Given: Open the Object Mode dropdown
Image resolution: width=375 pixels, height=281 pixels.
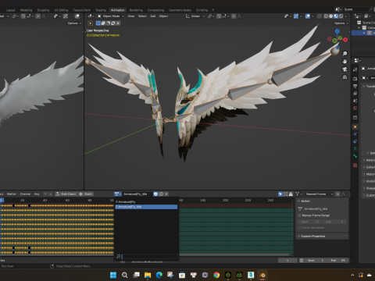Looking at the screenshot, I should point(111,16).
